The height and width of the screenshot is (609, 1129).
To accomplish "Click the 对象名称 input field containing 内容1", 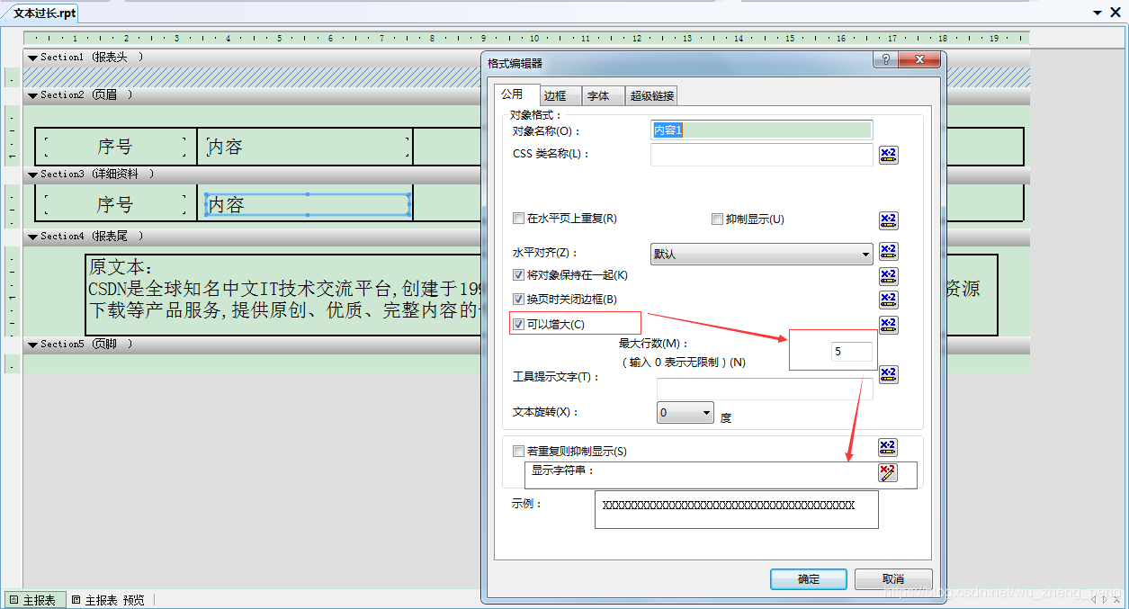I will click(x=761, y=130).
